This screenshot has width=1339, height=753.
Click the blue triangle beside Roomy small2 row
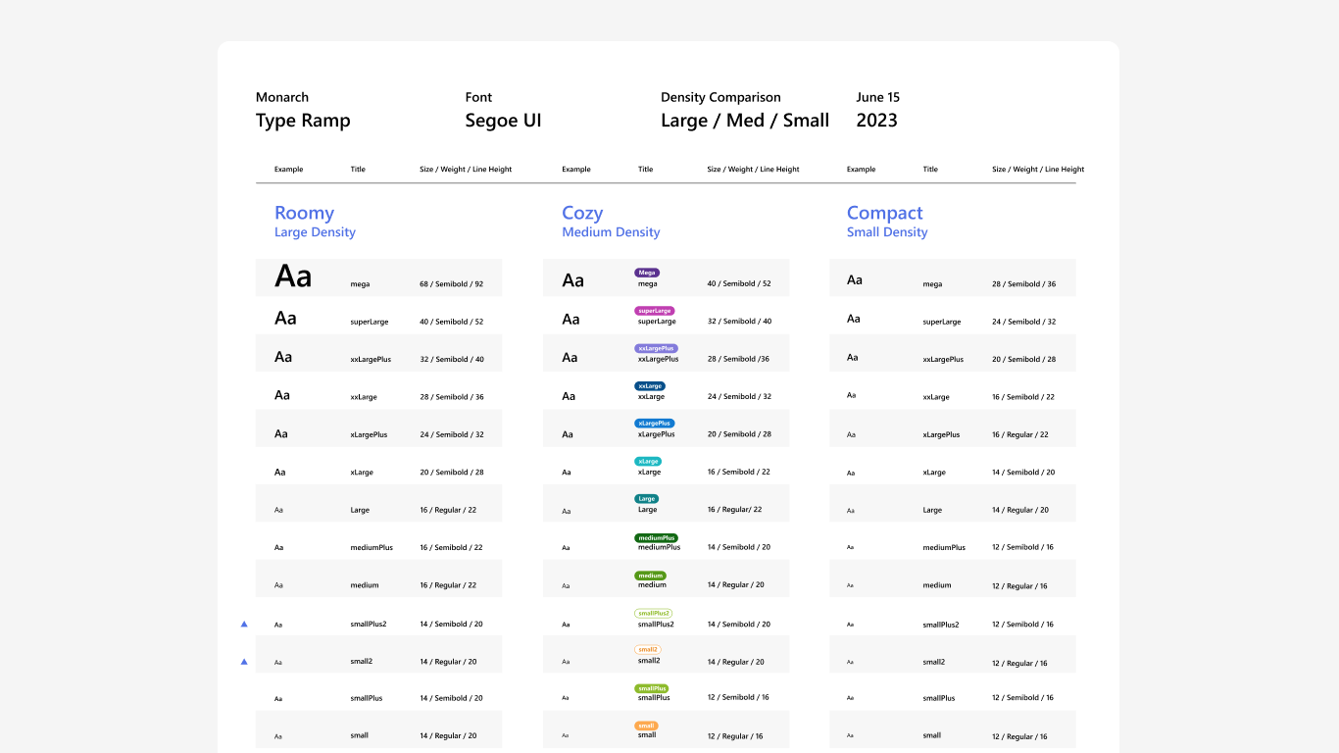pyautogui.click(x=244, y=662)
